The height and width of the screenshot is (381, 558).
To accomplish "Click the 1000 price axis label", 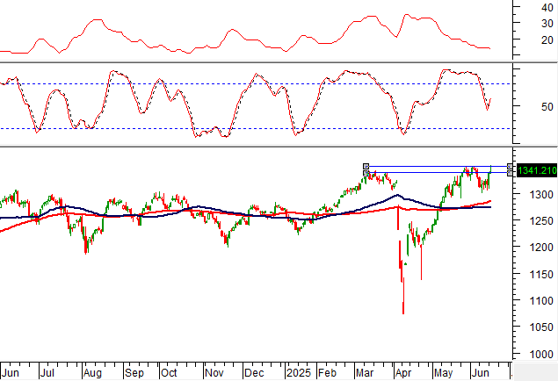I will pyautogui.click(x=541, y=354).
